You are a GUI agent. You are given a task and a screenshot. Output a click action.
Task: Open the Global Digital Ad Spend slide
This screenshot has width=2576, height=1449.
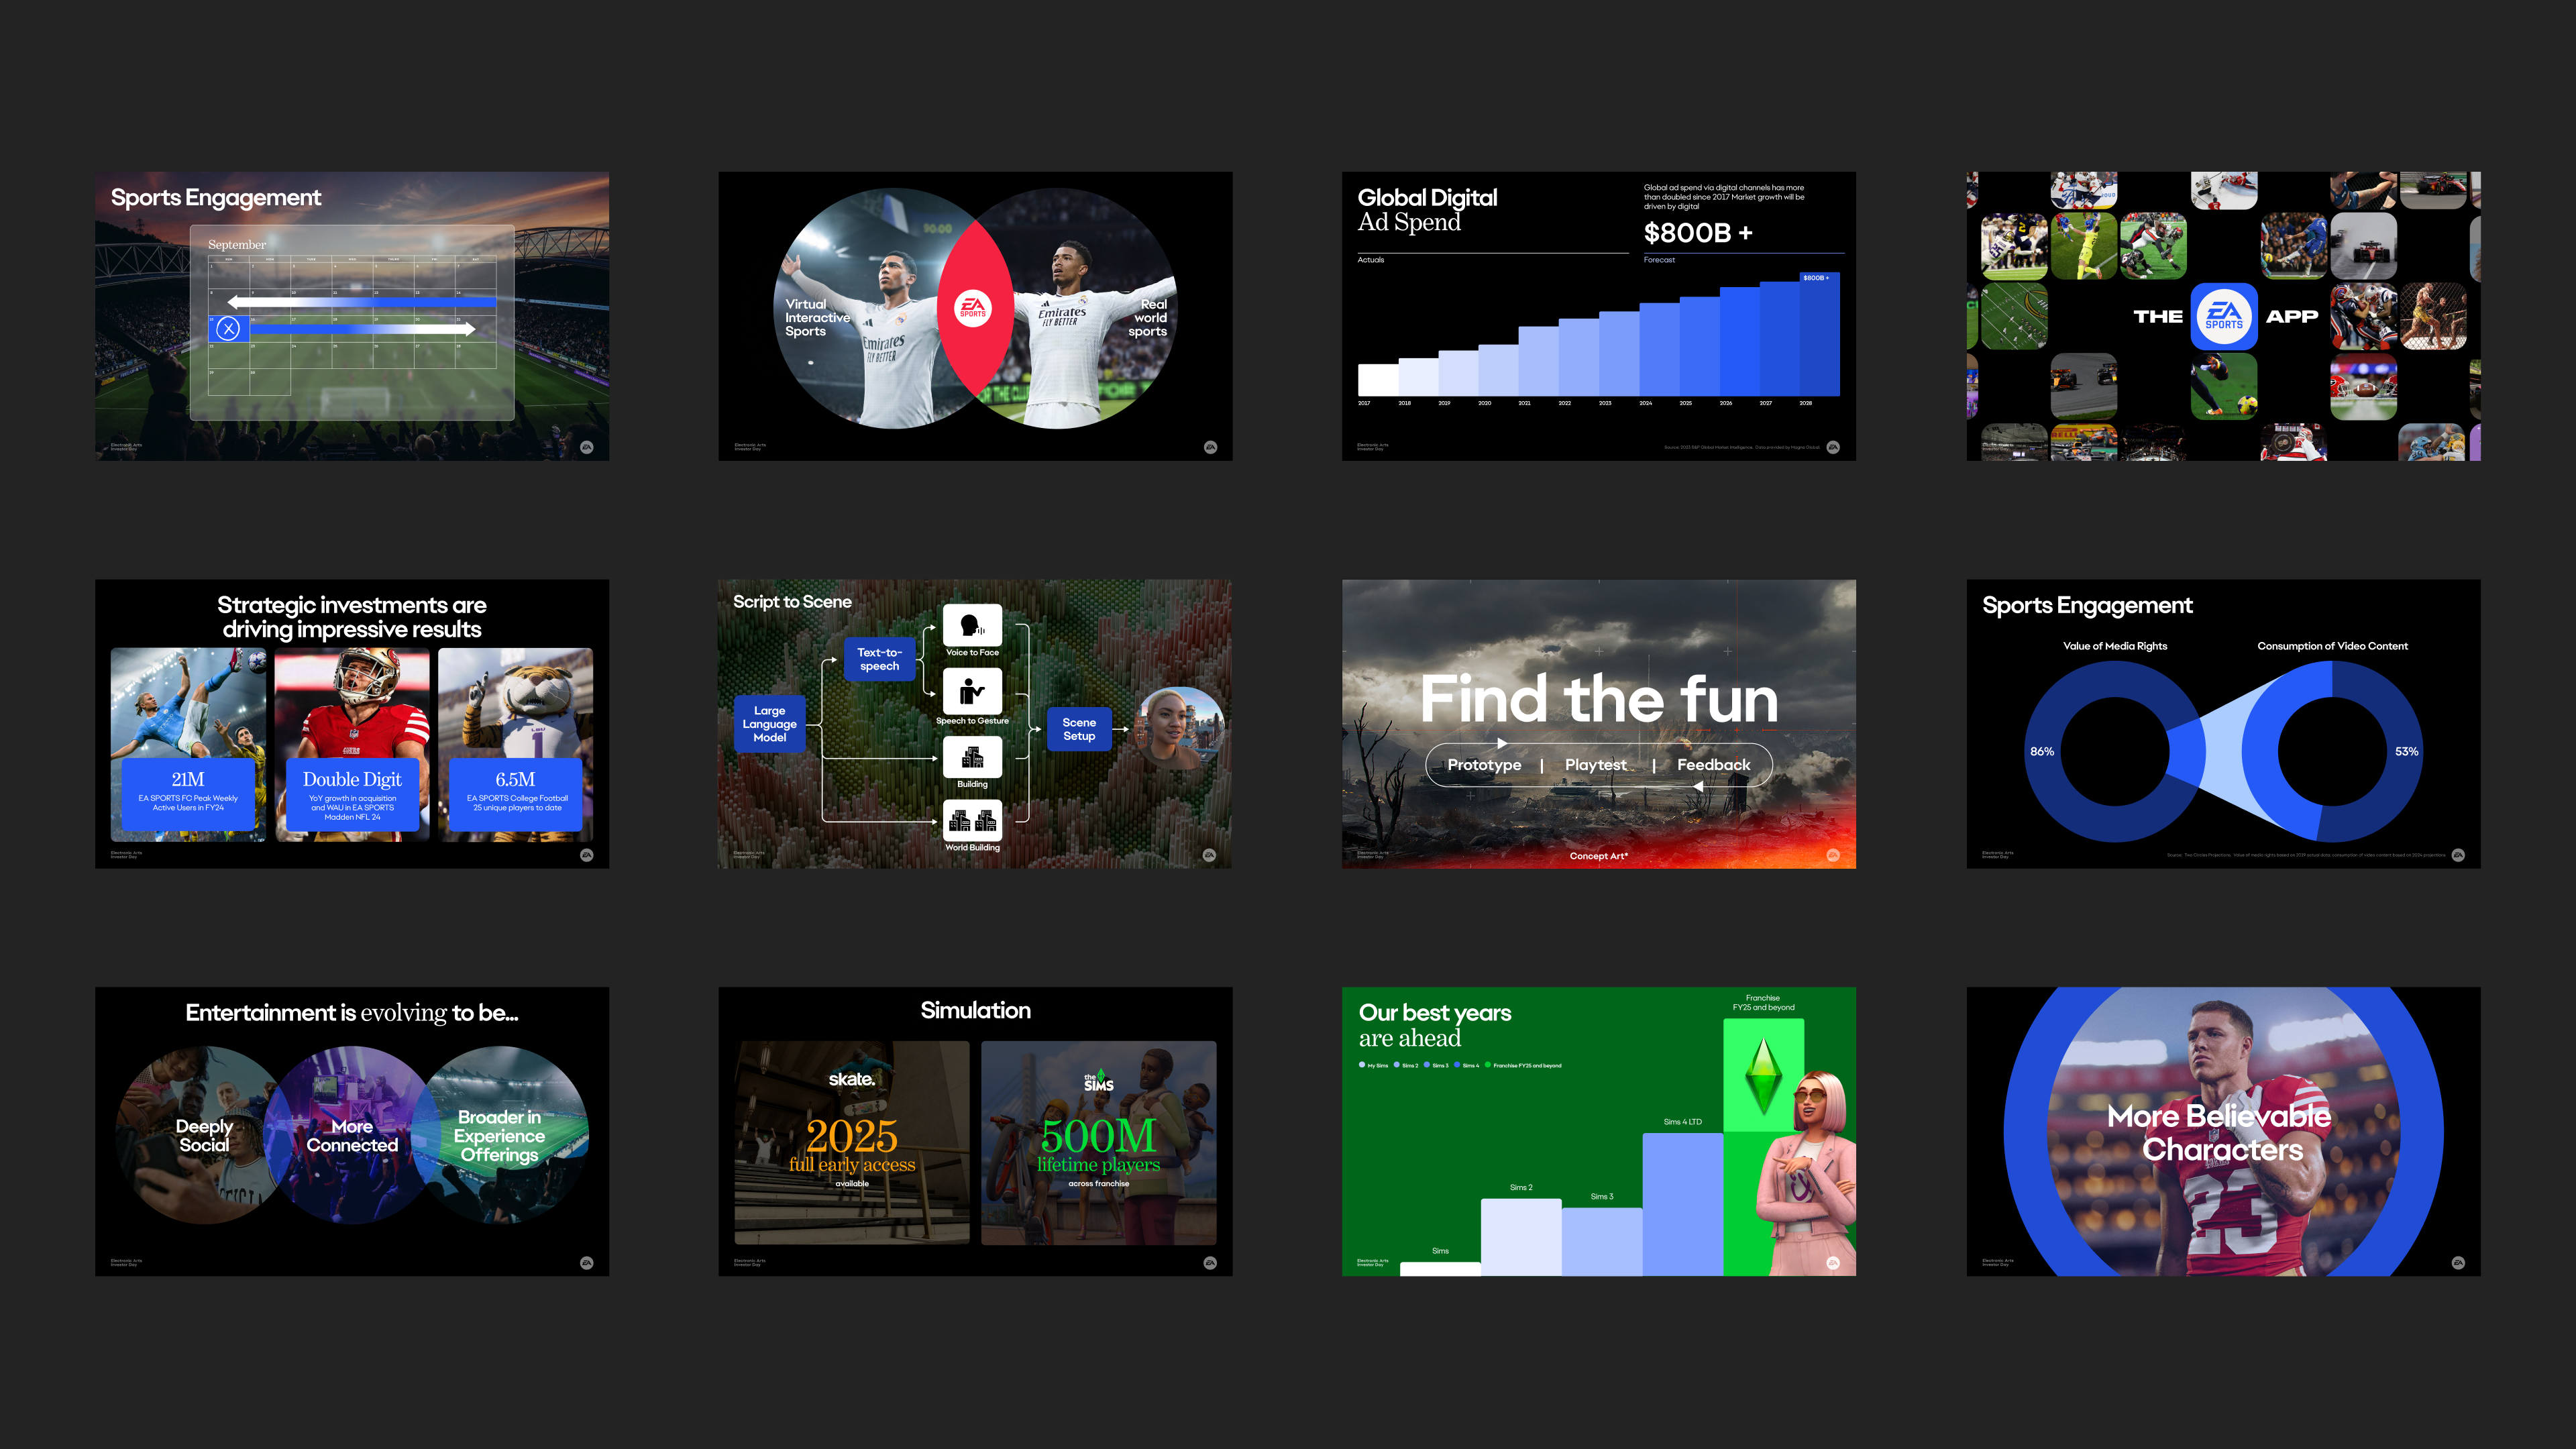coord(1599,316)
